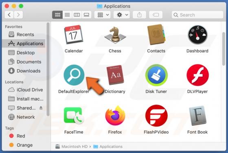This screenshot has width=228, height=153.
Task: Click Applications in the path bar
Action: 108,146
